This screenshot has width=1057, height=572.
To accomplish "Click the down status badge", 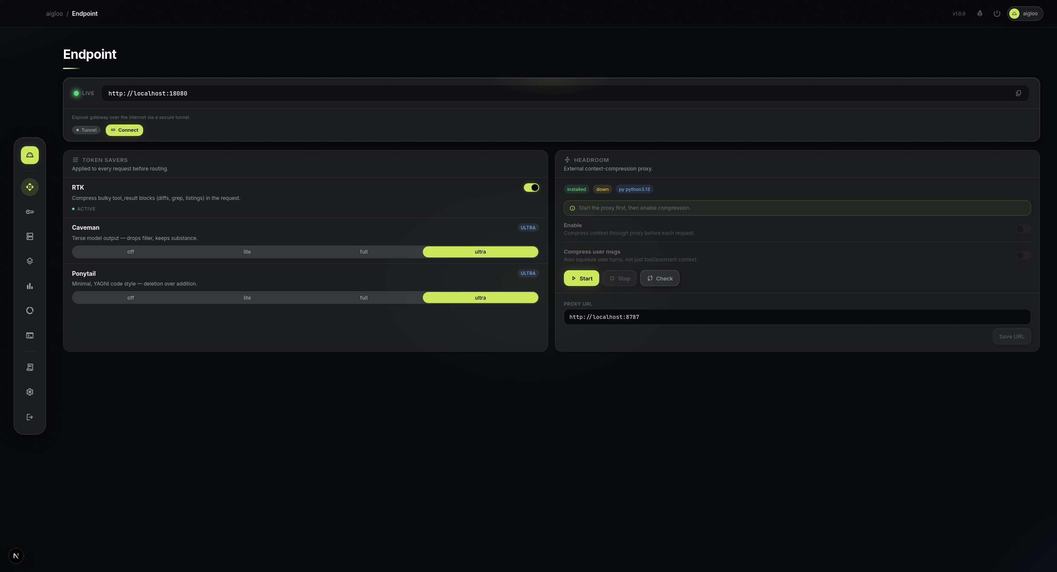I will 602,189.
